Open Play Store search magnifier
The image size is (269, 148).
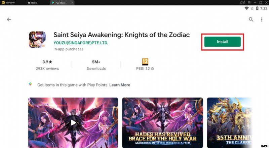click(251, 20)
